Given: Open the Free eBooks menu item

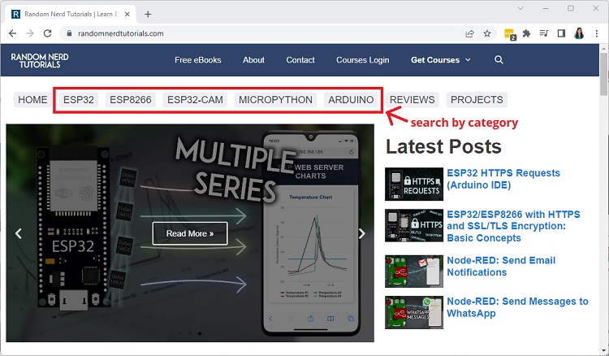Looking at the screenshot, I should coord(197,60).
